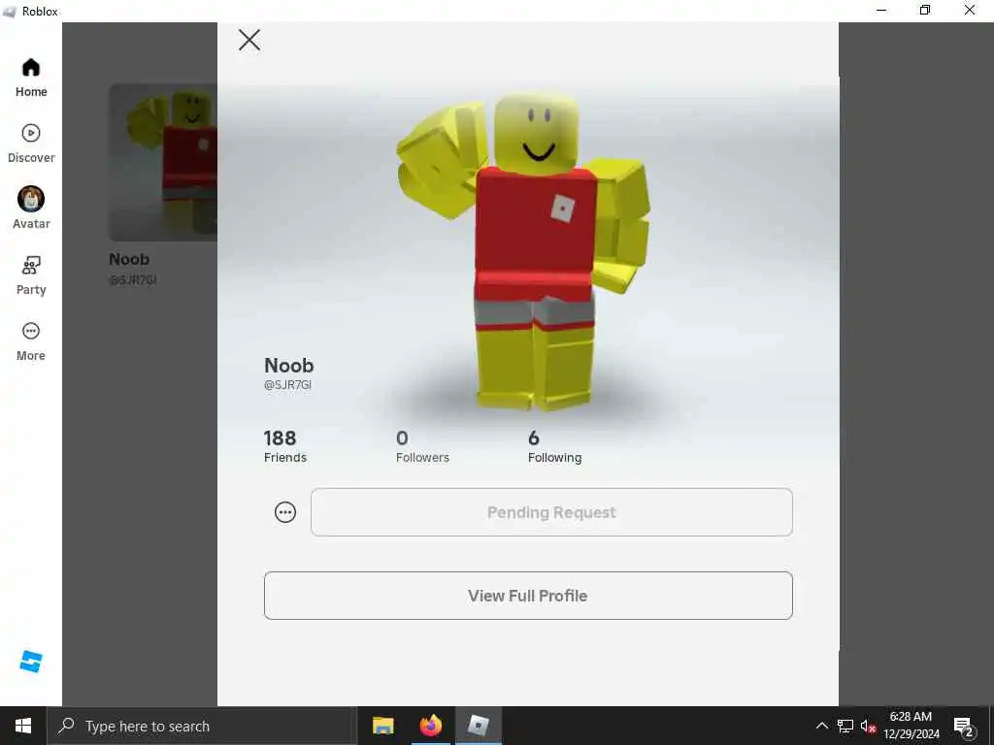This screenshot has height=745, width=994.
Task: Open the three-dot options for Noob
Action: coord(285,512)
